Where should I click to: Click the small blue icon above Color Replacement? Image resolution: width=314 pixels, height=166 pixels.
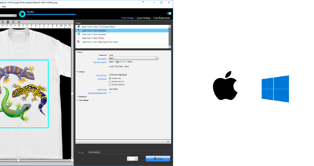click(169, 13)
